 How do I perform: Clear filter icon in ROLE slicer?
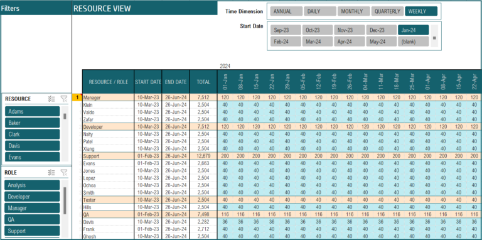63,173
